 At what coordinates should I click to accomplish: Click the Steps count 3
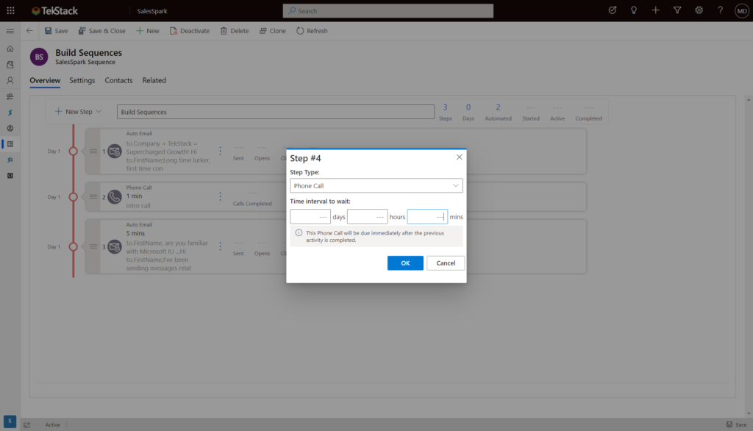pos(445,107)
